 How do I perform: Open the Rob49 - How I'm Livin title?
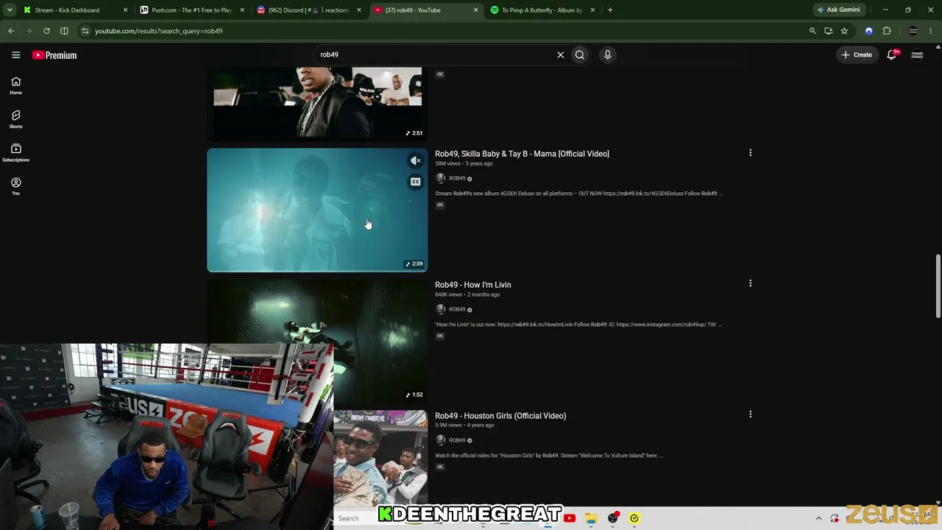pos(472,285)
